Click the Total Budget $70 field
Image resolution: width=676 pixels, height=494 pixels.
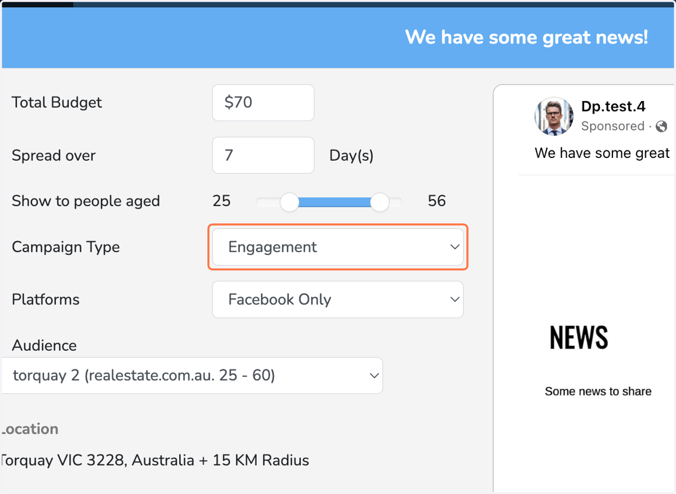pos(263,103)
